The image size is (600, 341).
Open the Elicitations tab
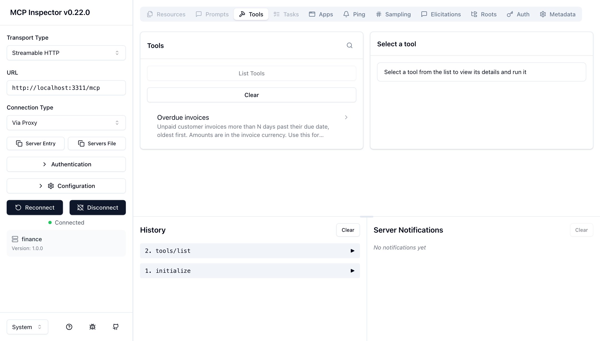[x=441, y=14]
